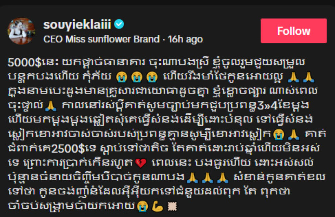Image resolution: width=335 pixels, height=217 pixels.
Task: Click the unrendered square emoji at caption end
Action: coord(172,206)
